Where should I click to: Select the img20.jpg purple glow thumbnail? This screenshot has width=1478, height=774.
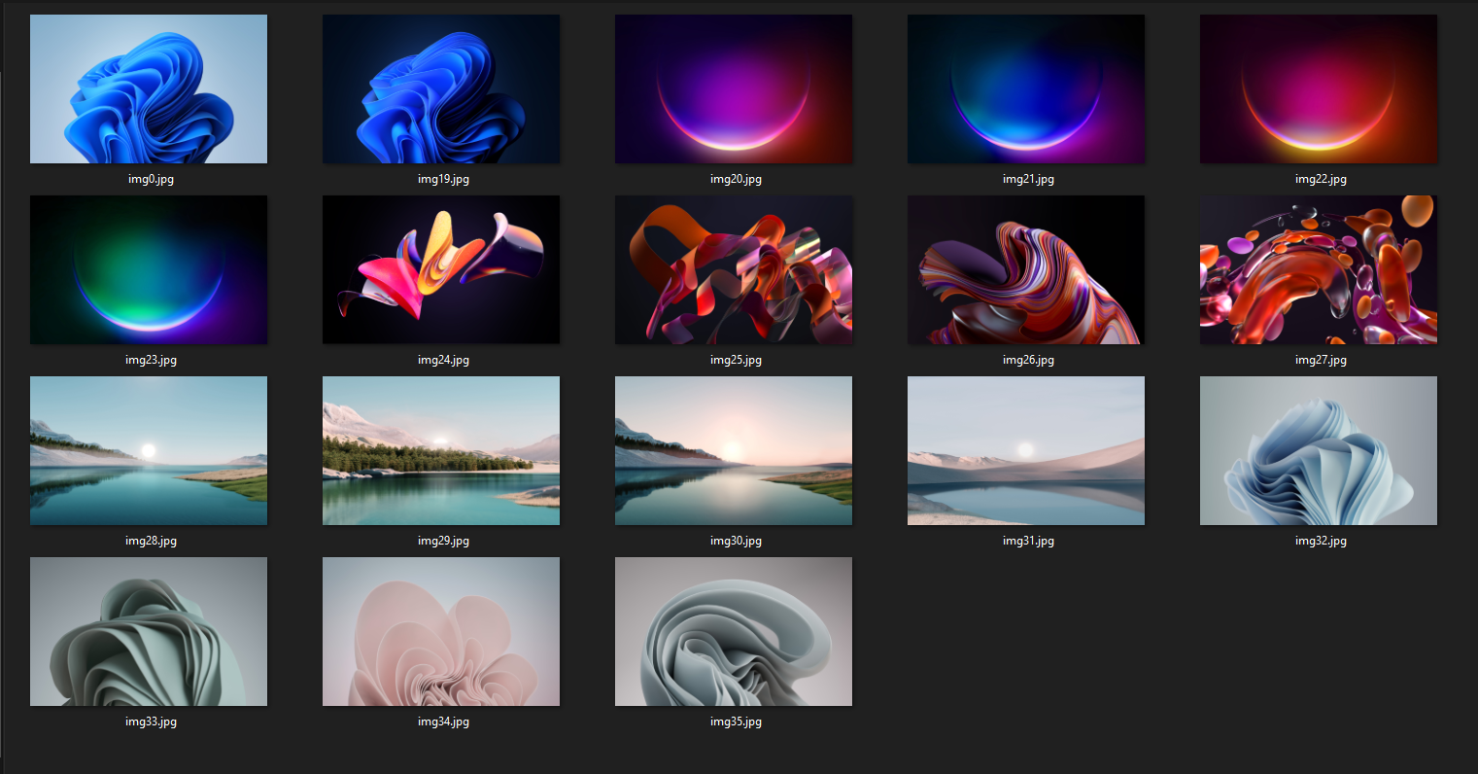pyautogui.click(x=734, y=88)
